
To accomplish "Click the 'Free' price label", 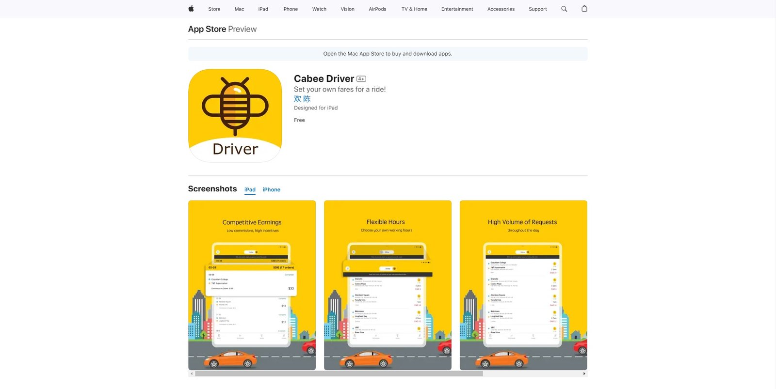I will pos(299,120).
